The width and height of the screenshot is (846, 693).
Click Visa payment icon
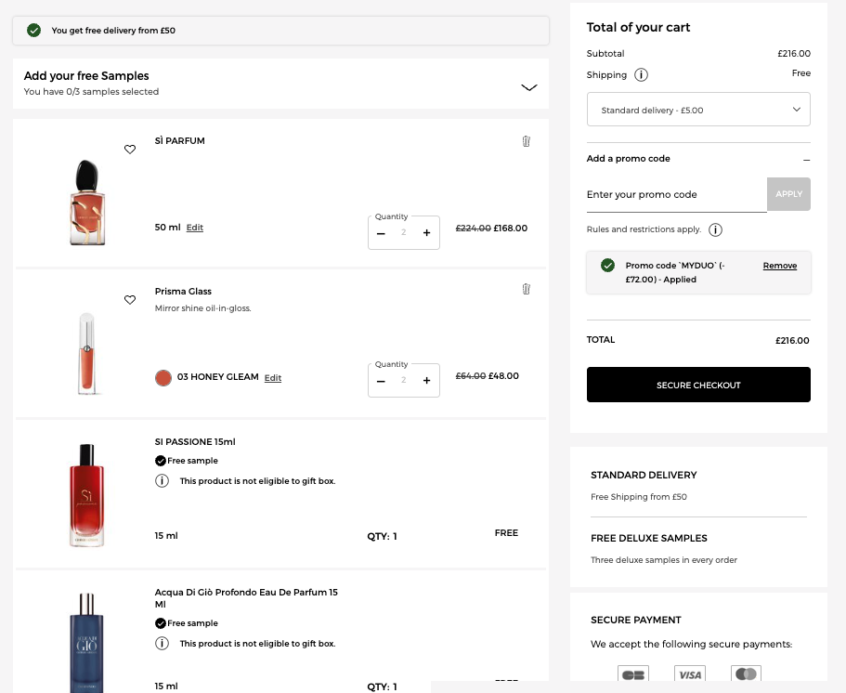tap(689, 674)
